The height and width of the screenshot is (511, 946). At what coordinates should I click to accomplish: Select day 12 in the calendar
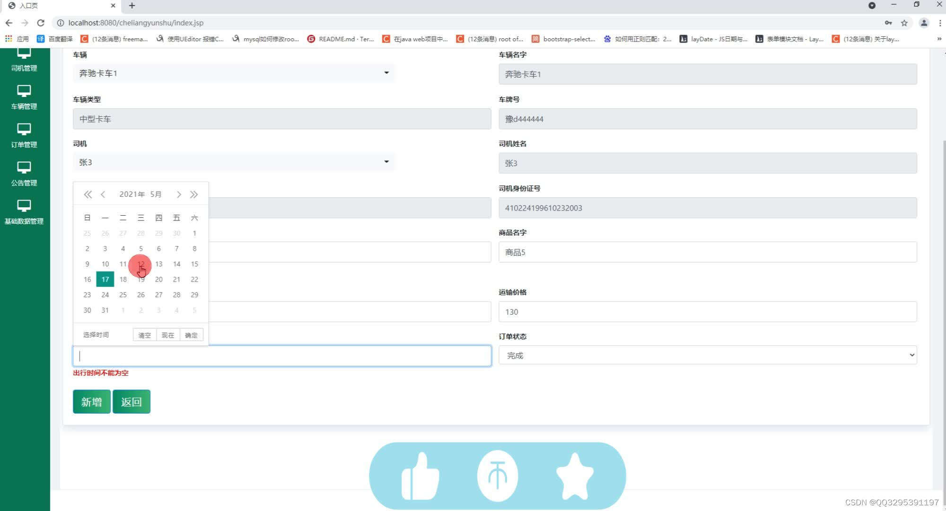pyautogui.click(x=141, y=264)
